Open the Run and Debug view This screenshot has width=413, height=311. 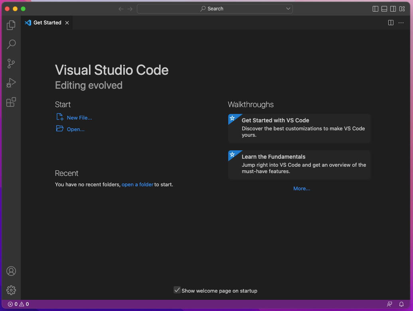click(x=11, y=83)
